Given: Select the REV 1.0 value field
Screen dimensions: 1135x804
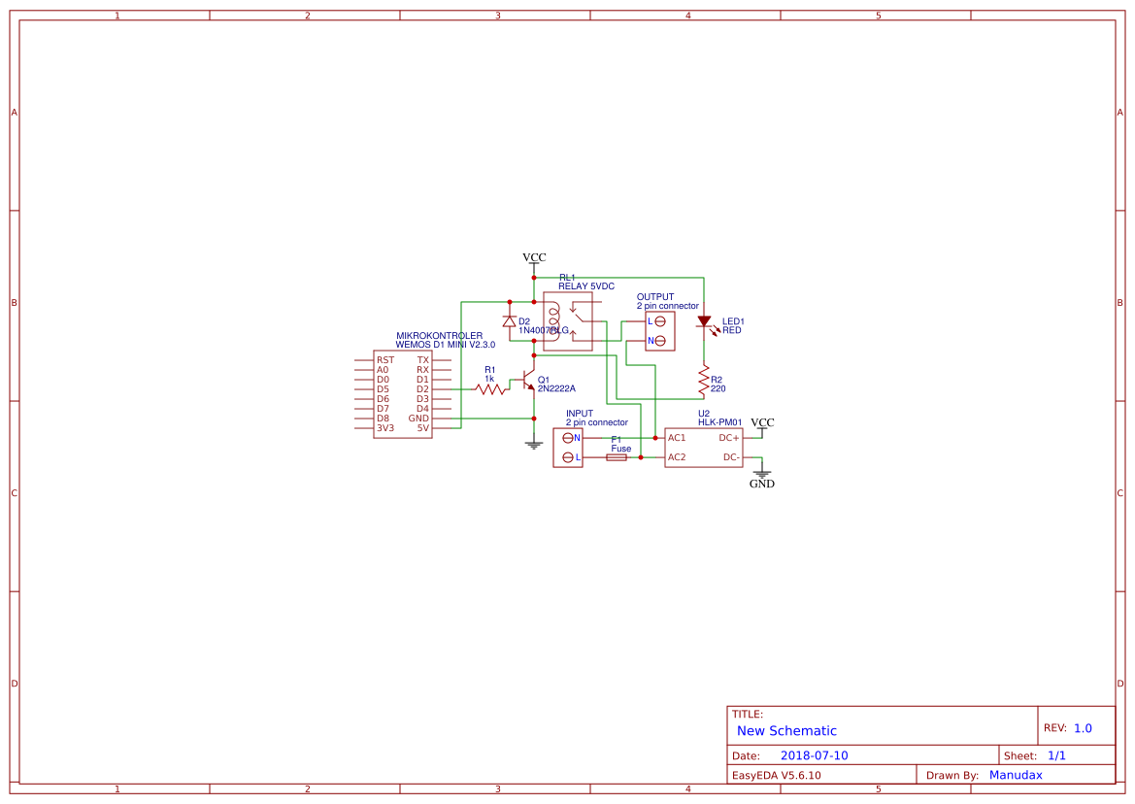Looking at the screenshot, I should click(x=1083, y=728).
